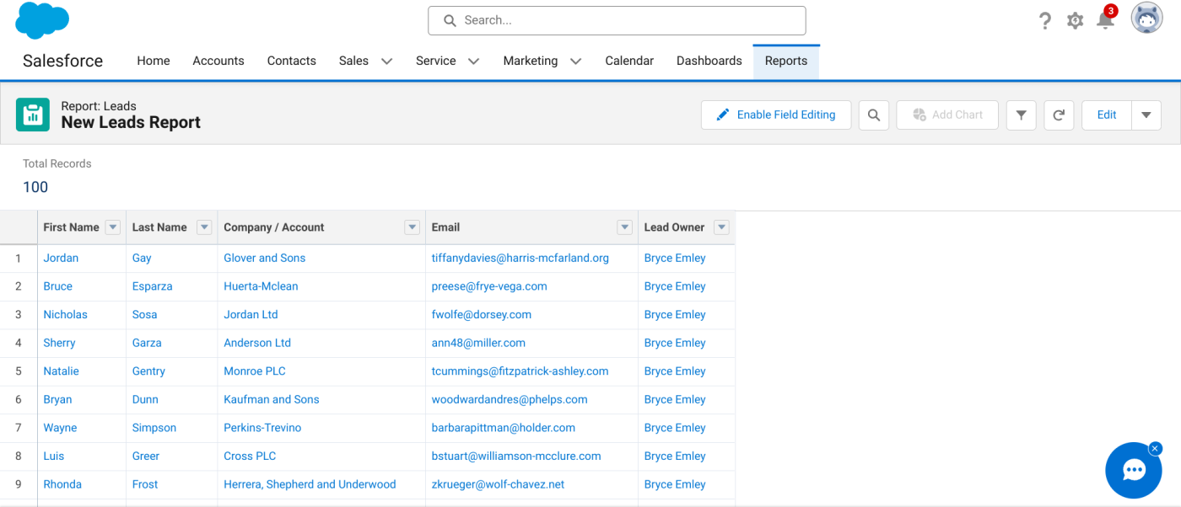Go to the Dashboards tab
The width and height of the screenshot is (1181, 507).
point(709,61)
